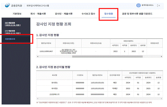The image size is (167, 107).
Task: Select the 금감원테스트 row name cell
Action: point(54,94)
